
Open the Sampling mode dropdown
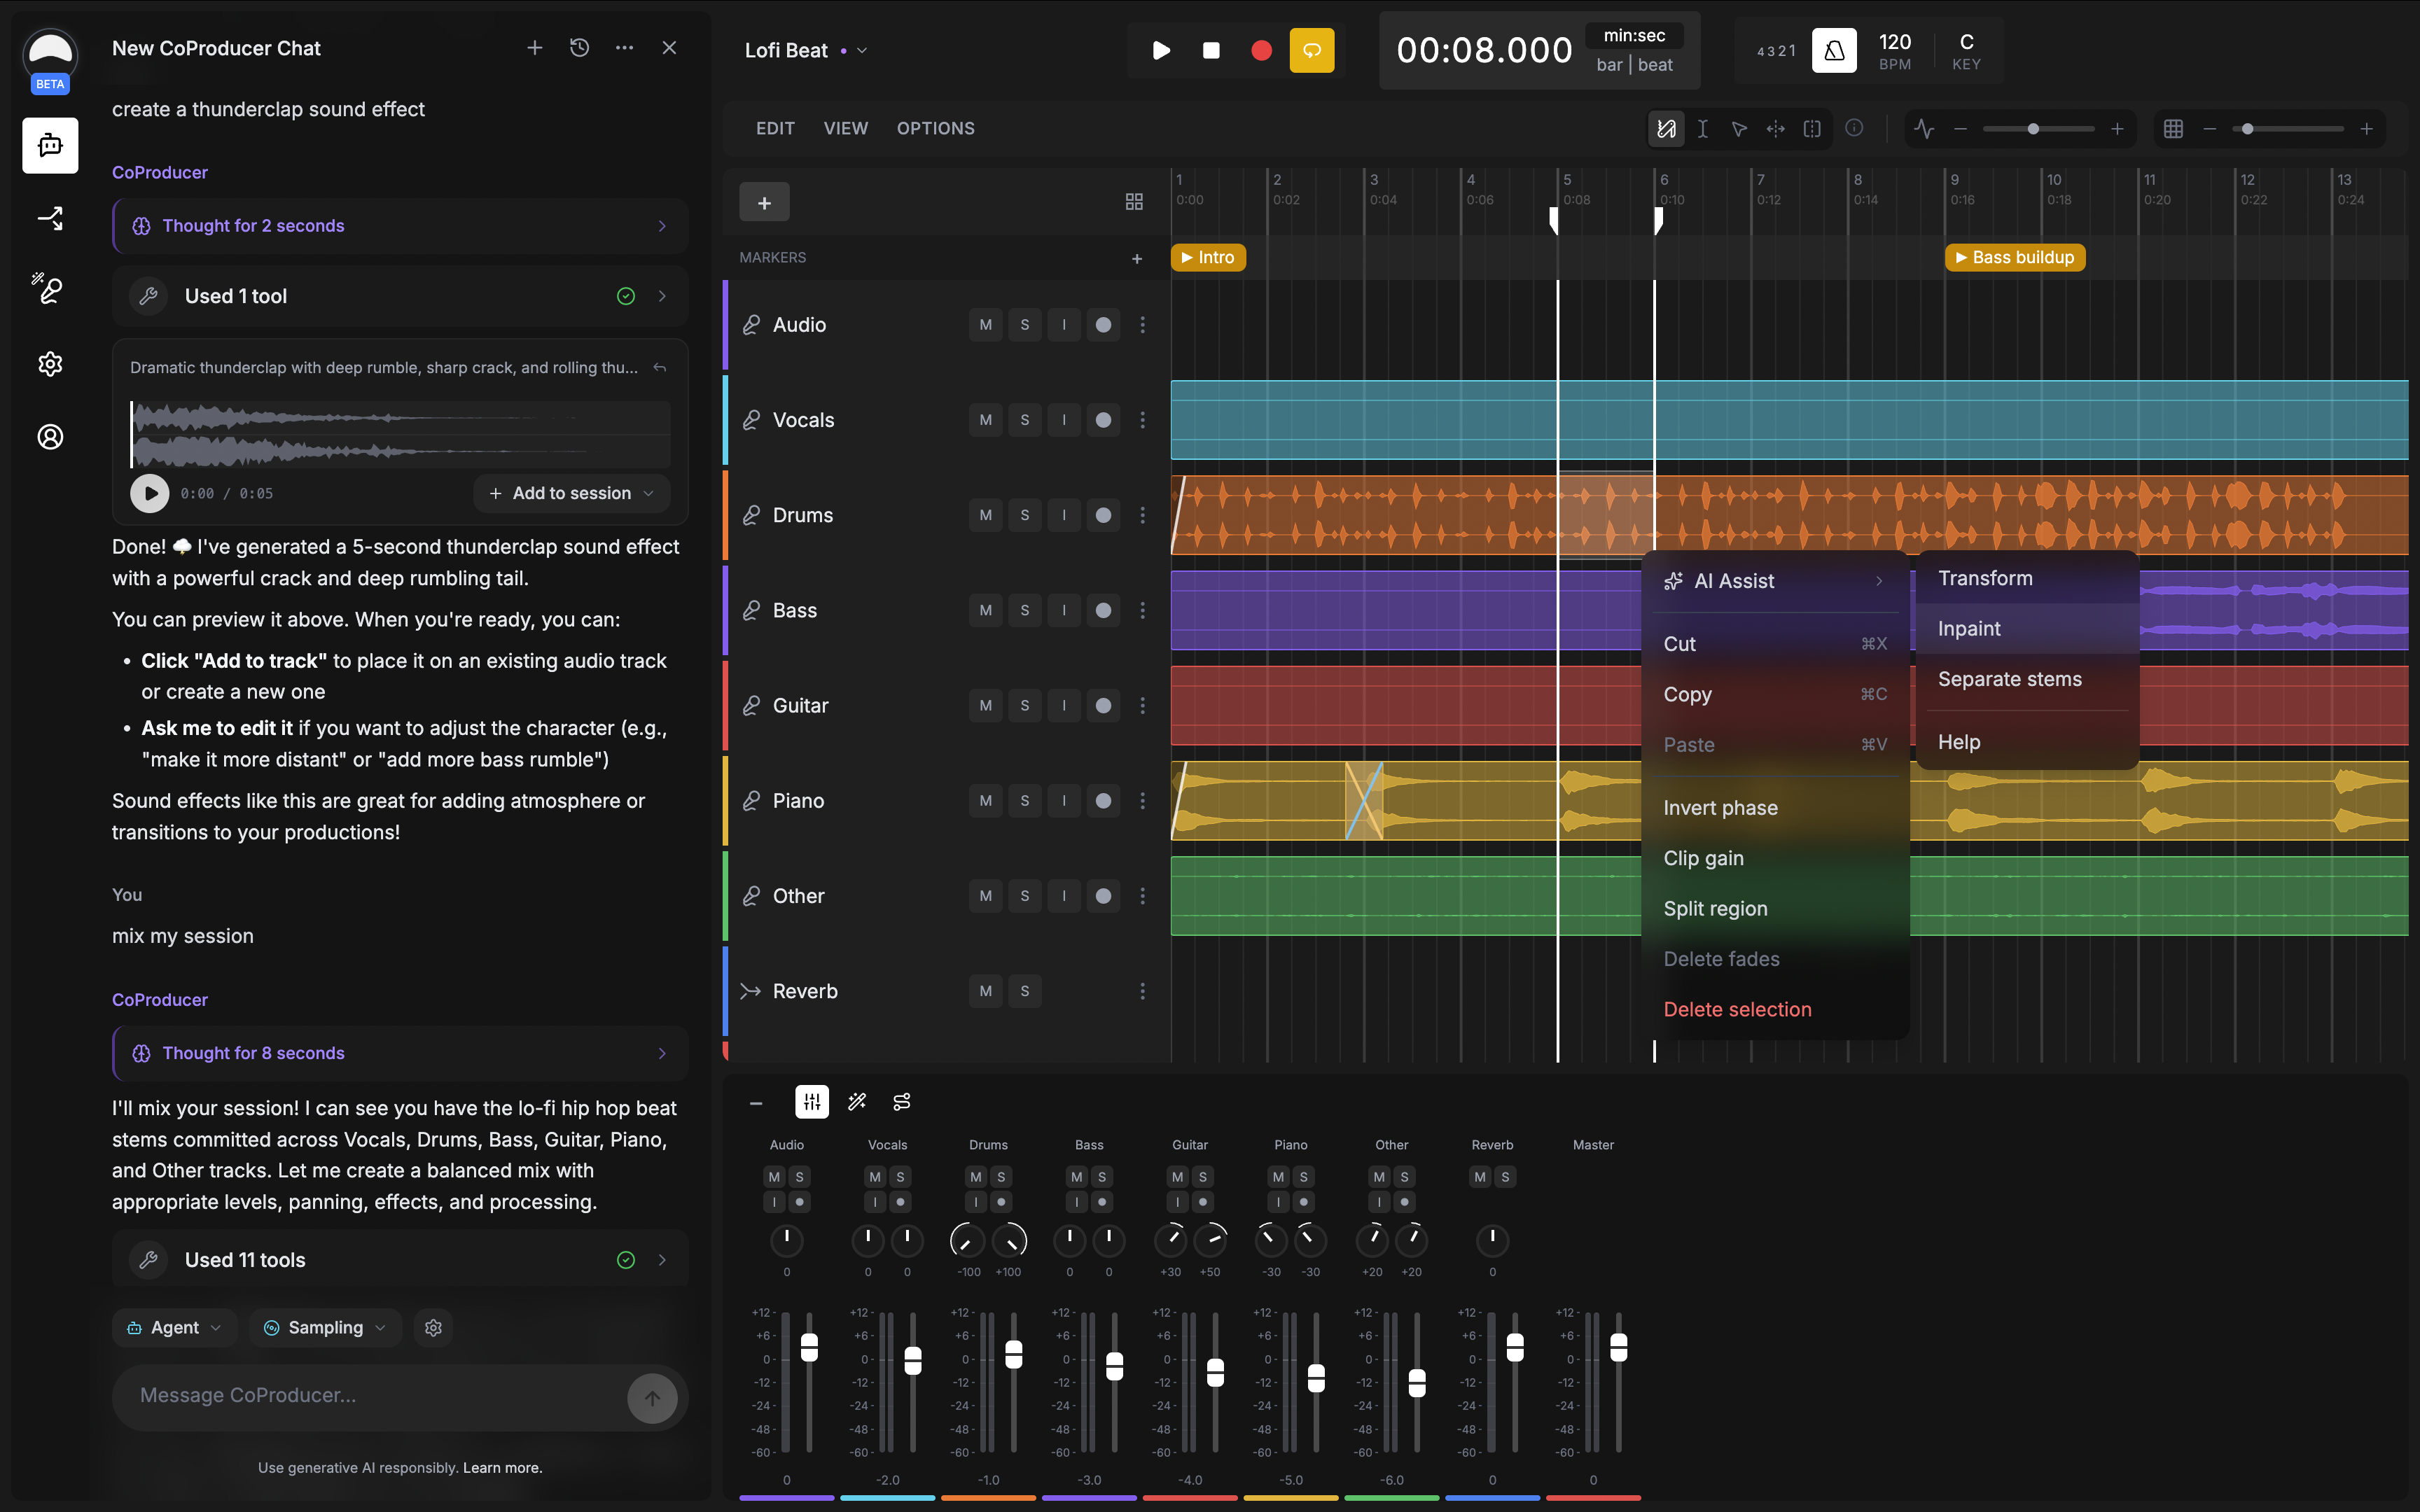[x=325, y=1327]
